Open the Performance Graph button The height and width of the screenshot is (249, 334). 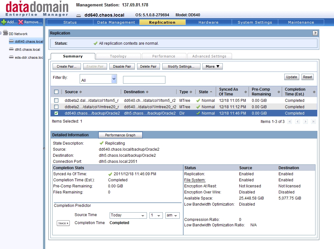point(120,135)
